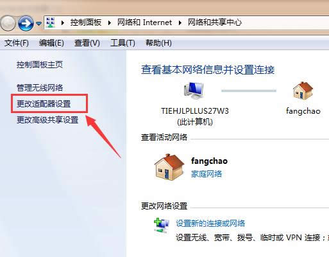This screenshot has height=257, width=329.
Task: Open the 文件(F) menu
Action: click(x=17, y=43)
